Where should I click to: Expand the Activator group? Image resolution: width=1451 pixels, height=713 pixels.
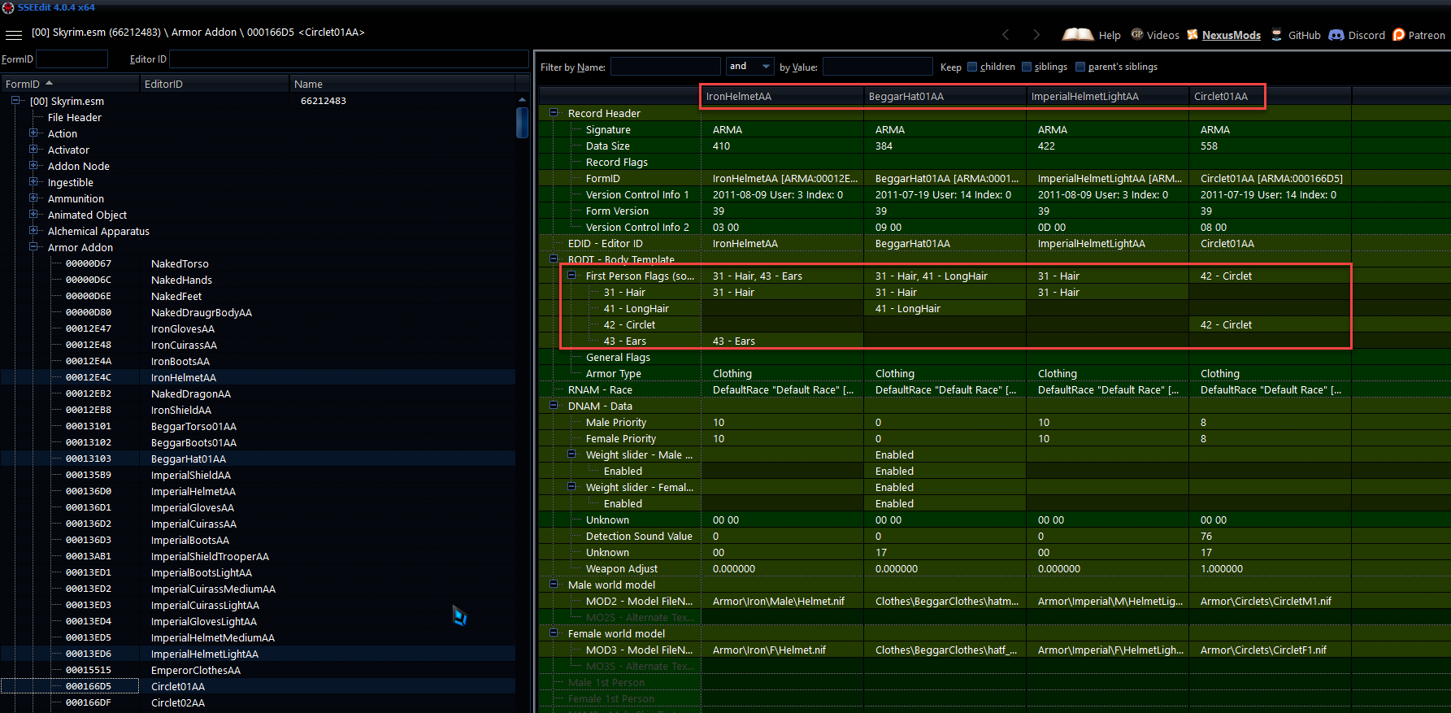[x=33, y=150]
